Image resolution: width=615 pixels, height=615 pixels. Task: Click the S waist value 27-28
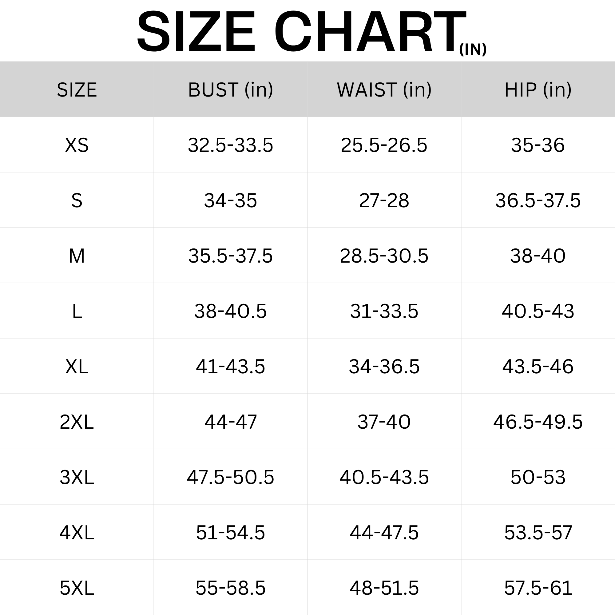click(x=384, y=200)
